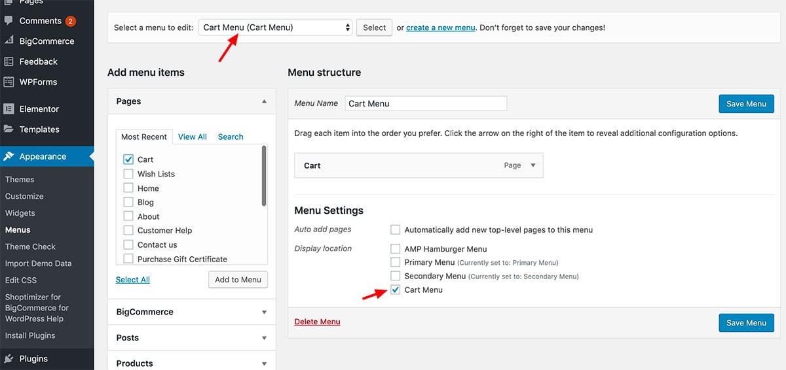Expand the Cart page item arrow

pos(533,165)
